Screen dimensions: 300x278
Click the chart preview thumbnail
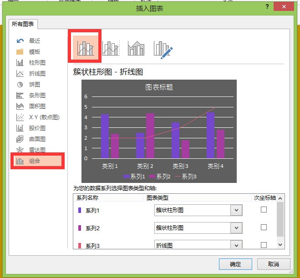pos(159,131)
